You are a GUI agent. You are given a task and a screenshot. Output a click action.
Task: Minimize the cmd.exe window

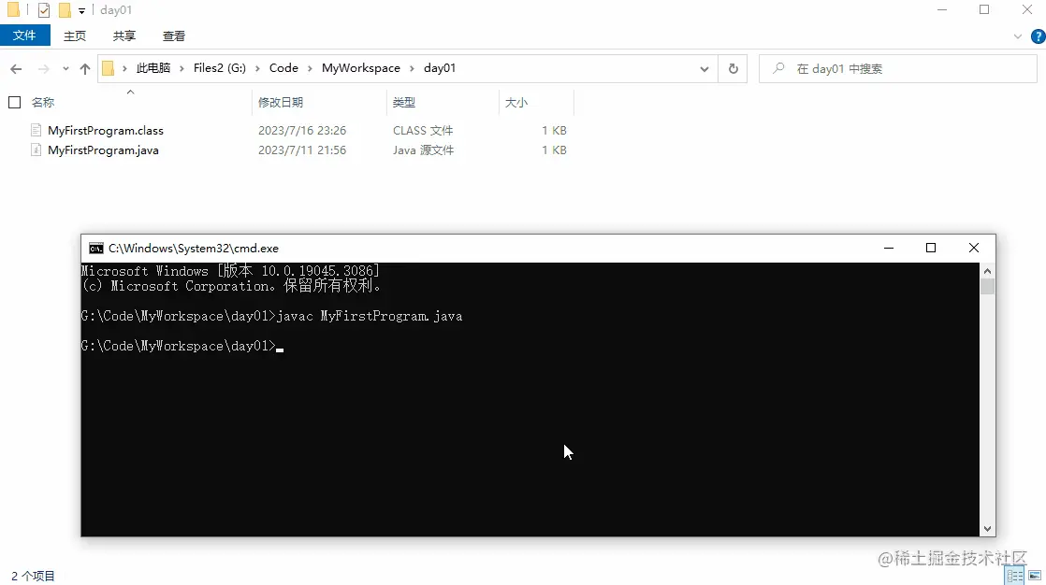pos(889,248)
